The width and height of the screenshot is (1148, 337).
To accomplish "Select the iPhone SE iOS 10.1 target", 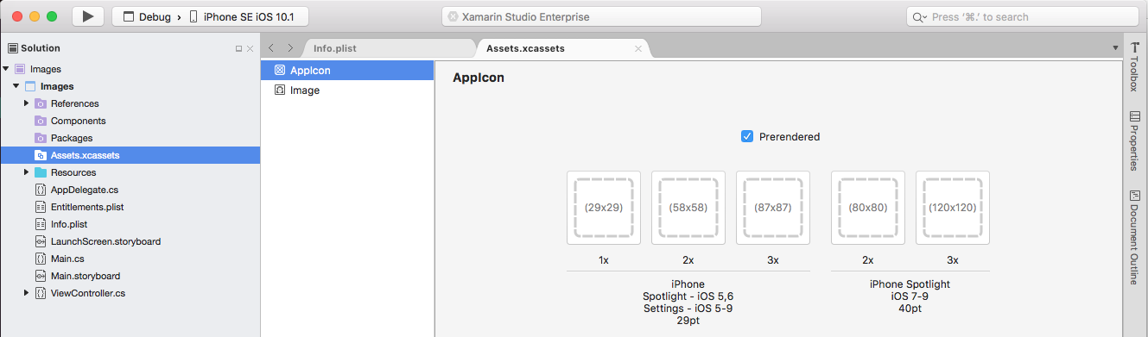I will pyautogui.click(x=244, y=16).
